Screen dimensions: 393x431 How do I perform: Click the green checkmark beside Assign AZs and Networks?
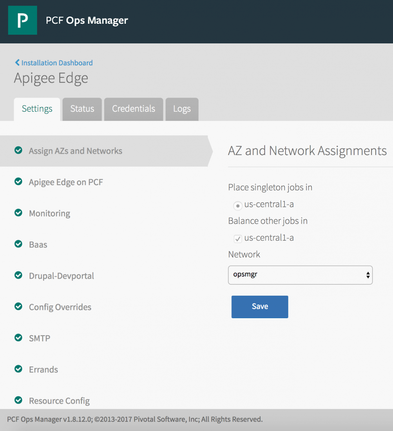coord(18,150)
